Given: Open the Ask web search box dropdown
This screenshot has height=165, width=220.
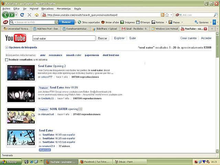Looking at the screenshot, I should (56, 22).
